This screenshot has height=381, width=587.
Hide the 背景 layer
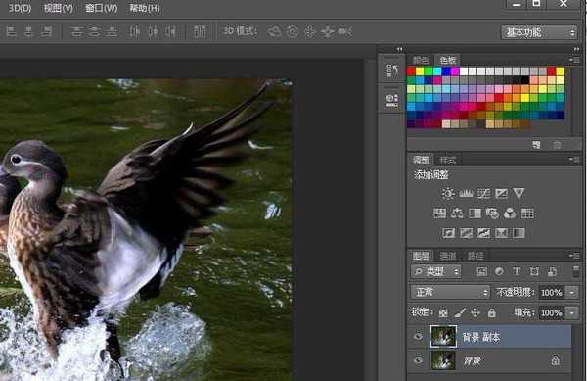pos(418,360)
